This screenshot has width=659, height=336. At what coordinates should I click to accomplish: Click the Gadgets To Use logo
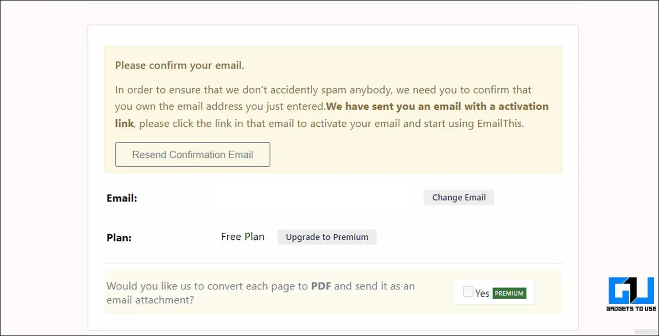[x=631, y=294]
